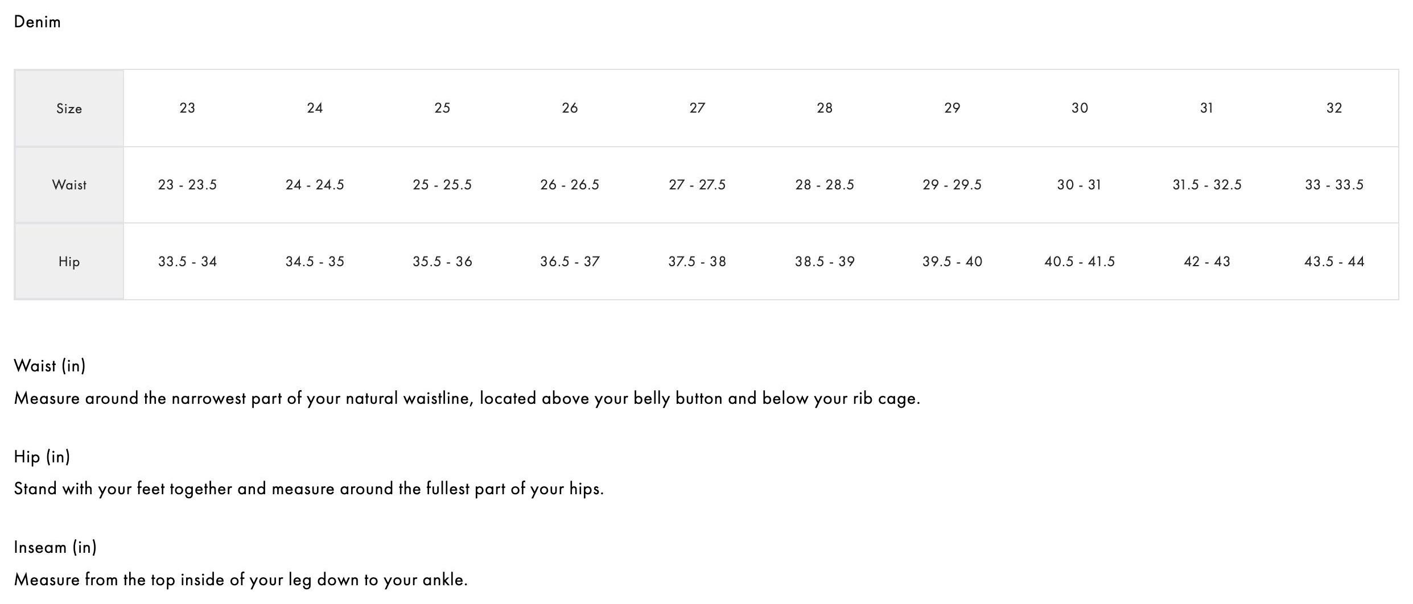Screen dimensions: 1413x604
Task: Select size 29 column header
Action: click(x=952, y=108)
